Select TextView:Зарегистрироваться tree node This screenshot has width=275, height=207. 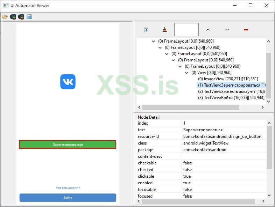(x=231, y=85)
